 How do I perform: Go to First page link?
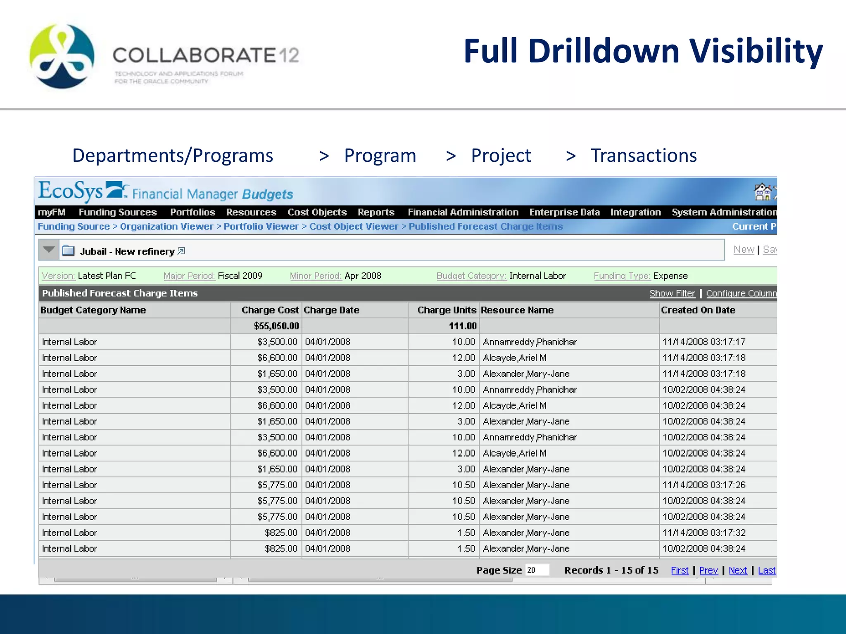[x=680, y=570]
